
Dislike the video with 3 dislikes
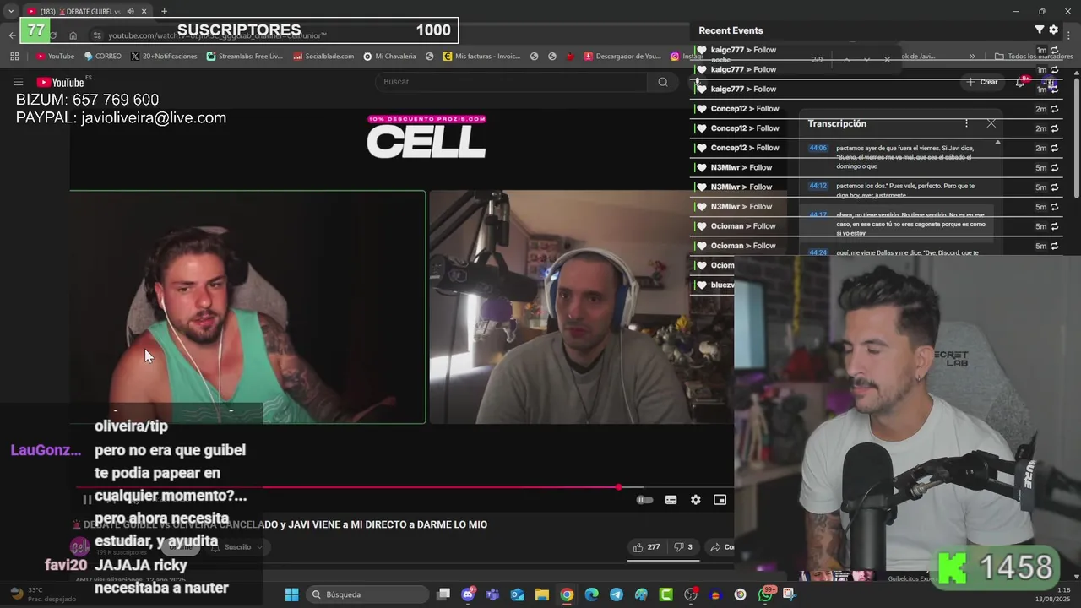[682, 547]
